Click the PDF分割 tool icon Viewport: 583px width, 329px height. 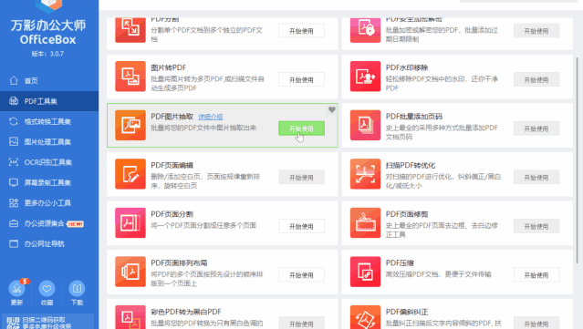(130, 30)
